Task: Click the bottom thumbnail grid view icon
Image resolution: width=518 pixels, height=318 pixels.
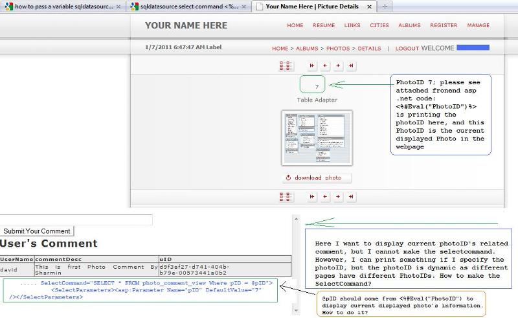Action: pyautogui.click(x=286, y=196)
